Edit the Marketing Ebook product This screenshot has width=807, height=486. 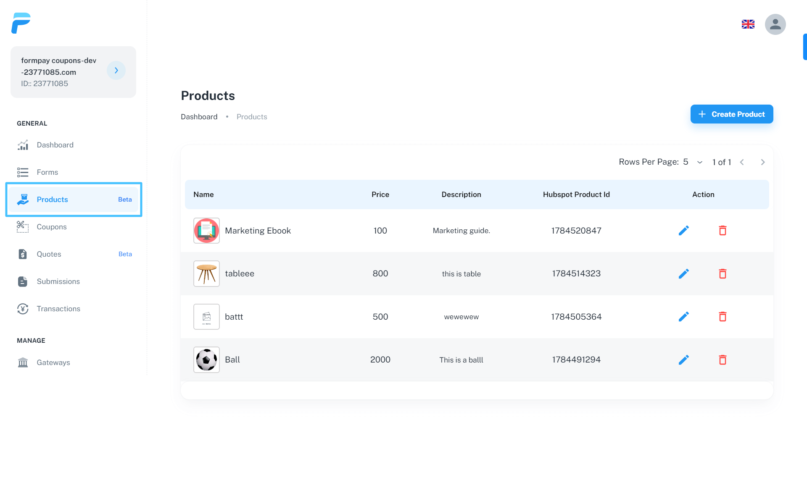684,230
